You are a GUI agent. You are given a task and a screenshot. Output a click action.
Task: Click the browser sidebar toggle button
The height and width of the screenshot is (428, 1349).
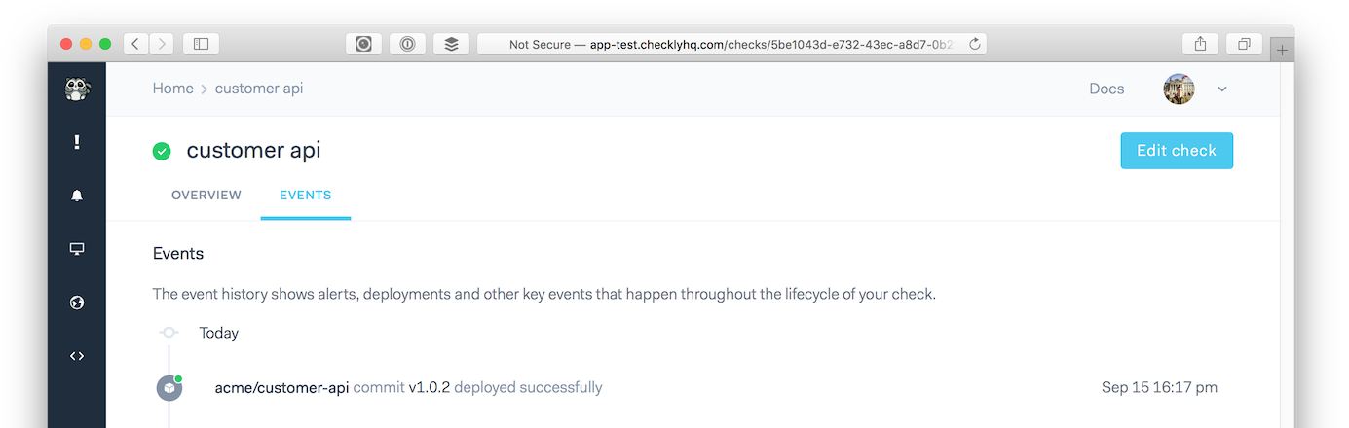tap(201, 44)
